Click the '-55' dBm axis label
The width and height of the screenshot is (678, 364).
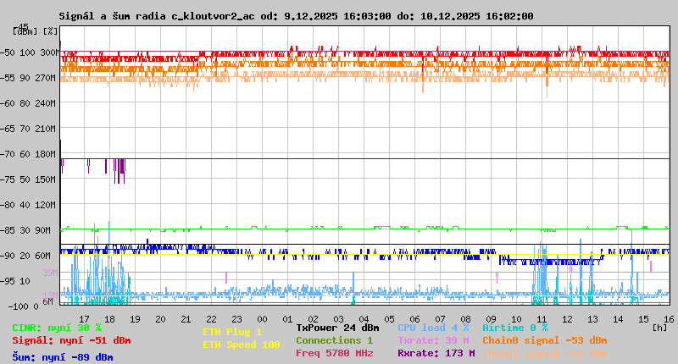tap(8, 78)
